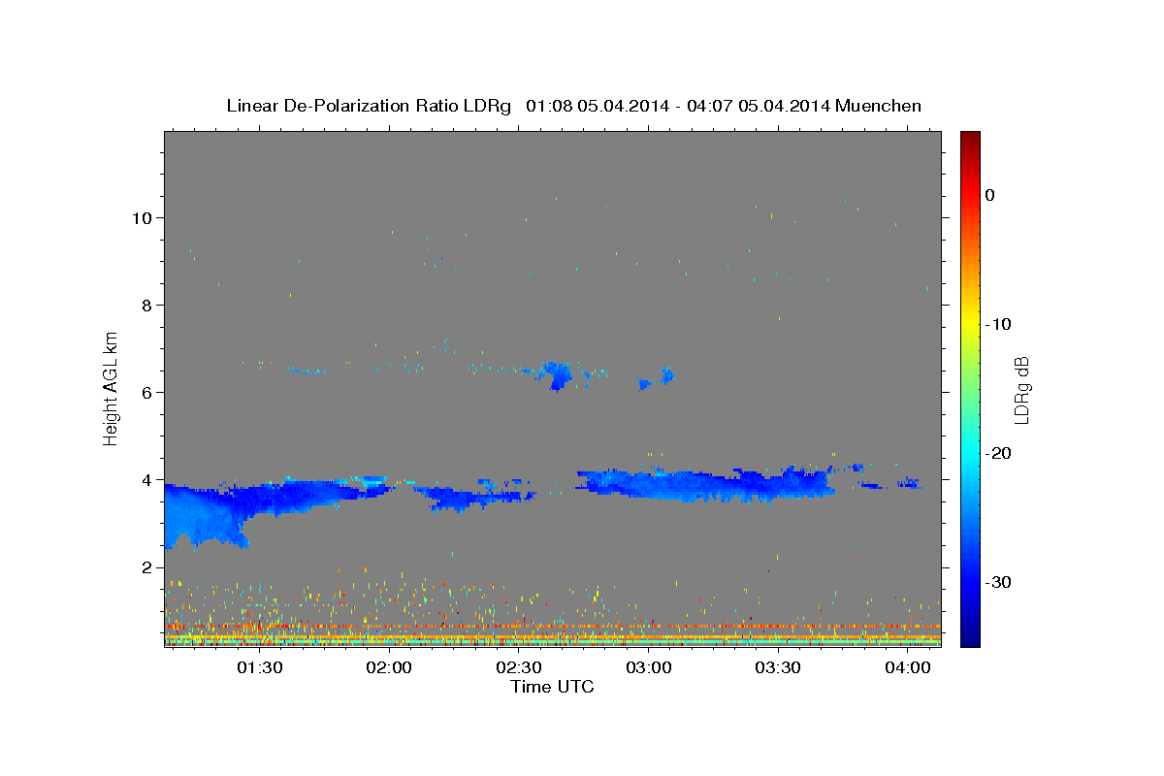
Task: Click the dark blue bottom of colorbar
Action: tap(970, 639)
